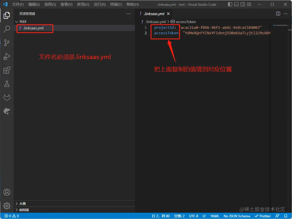Click accessToken in the breadcrumb

point(186,22)
